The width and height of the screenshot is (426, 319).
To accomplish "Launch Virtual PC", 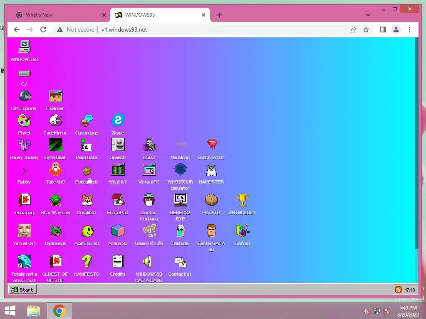I will click(x=149, y=169).
